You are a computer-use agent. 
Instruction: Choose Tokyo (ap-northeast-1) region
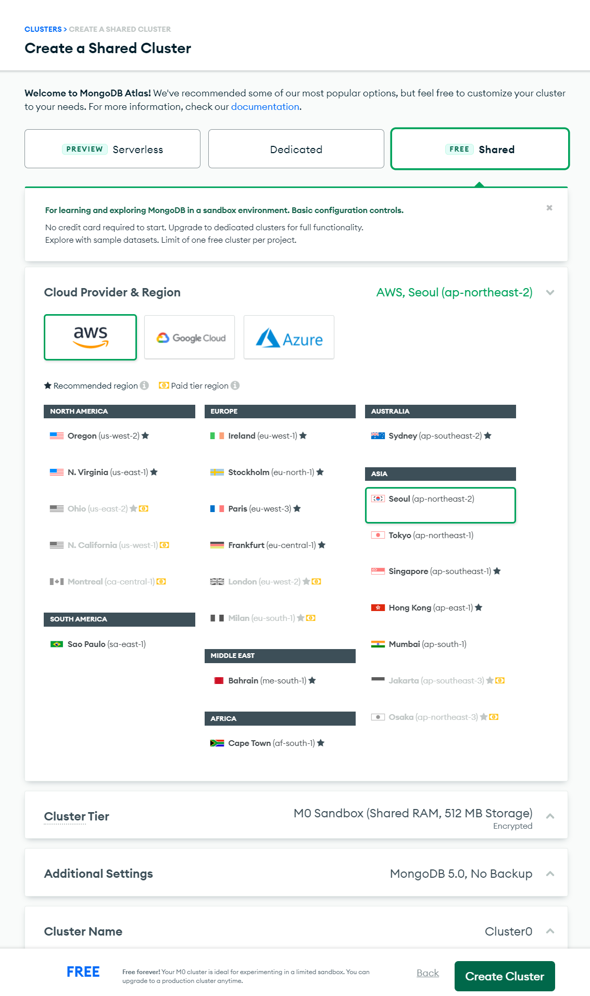441,536
